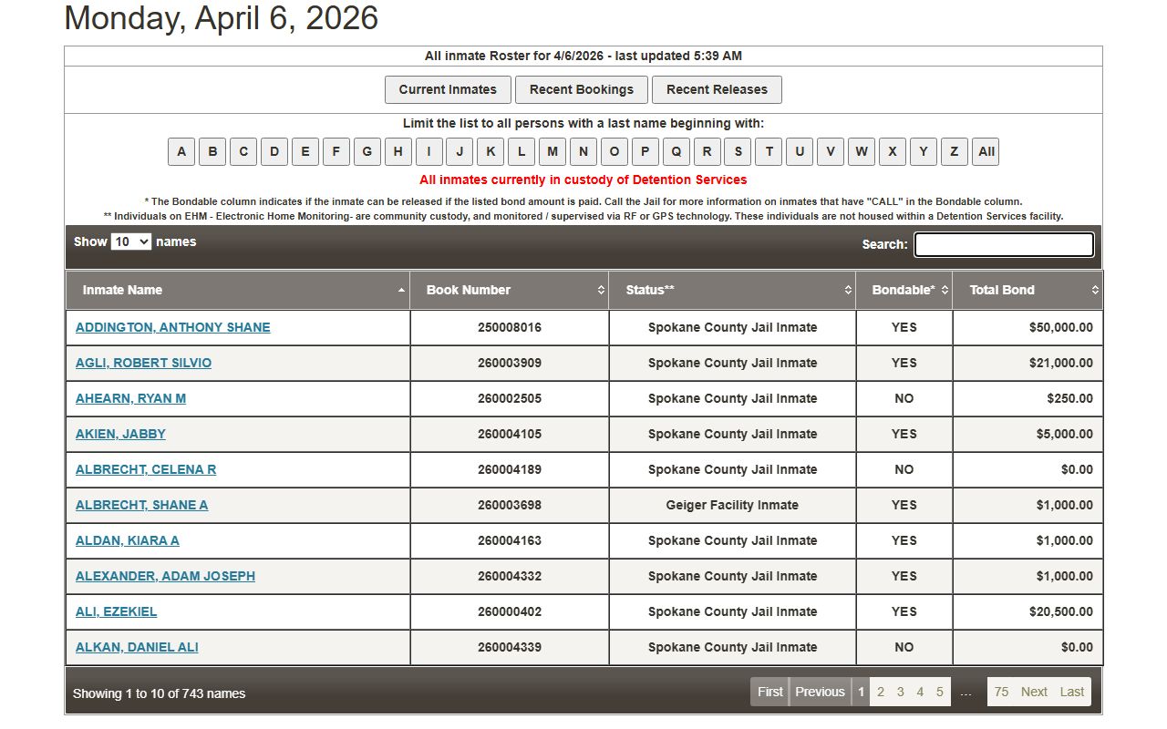Select the Current Inmates button
The width and height of the screenshot is (1167, 729).
point(448,89)
